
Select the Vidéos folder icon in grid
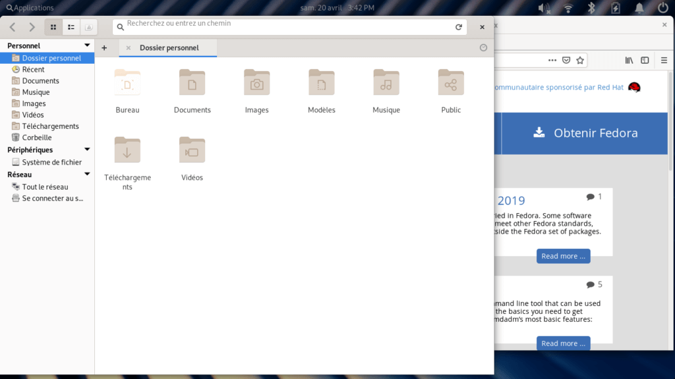192,149
